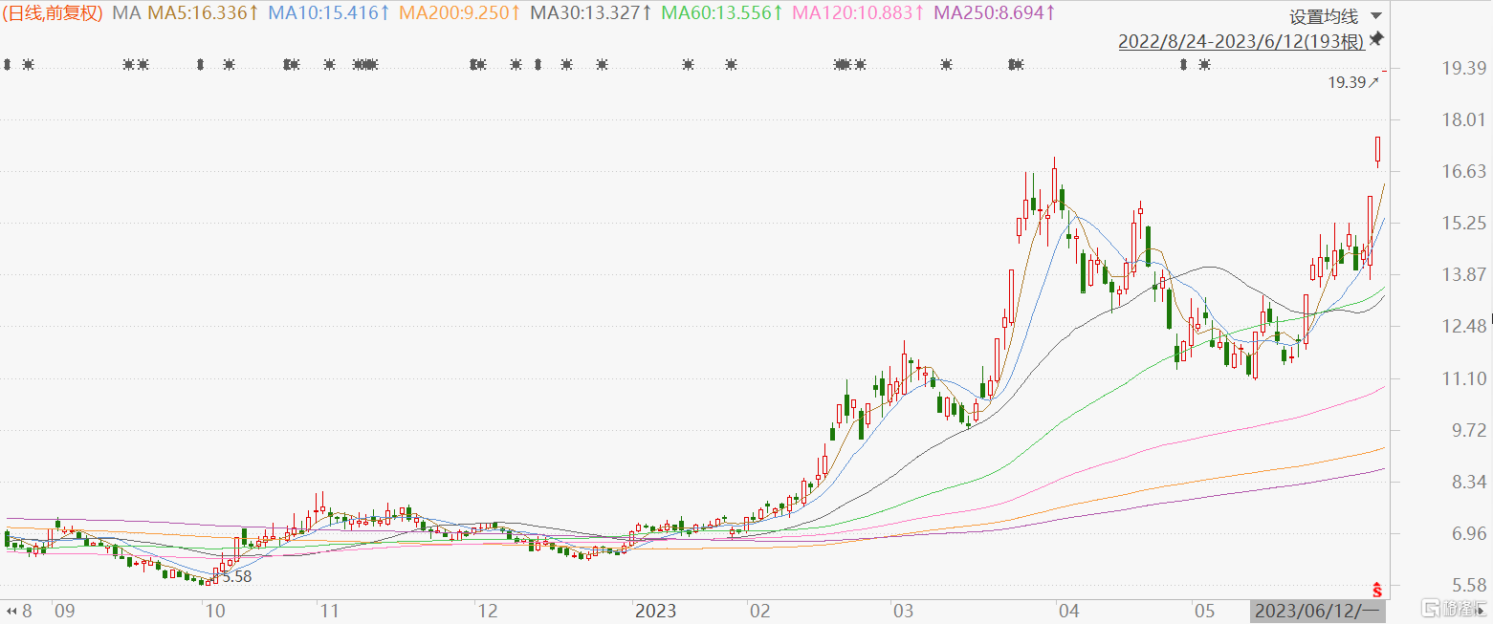Jump to month 8 on the timeline
1493x624 pixels.
tap(28, 611)
